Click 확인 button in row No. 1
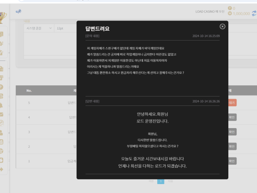Image resolution: width=257 pixels, height=193 pixels. click(232, 161)
